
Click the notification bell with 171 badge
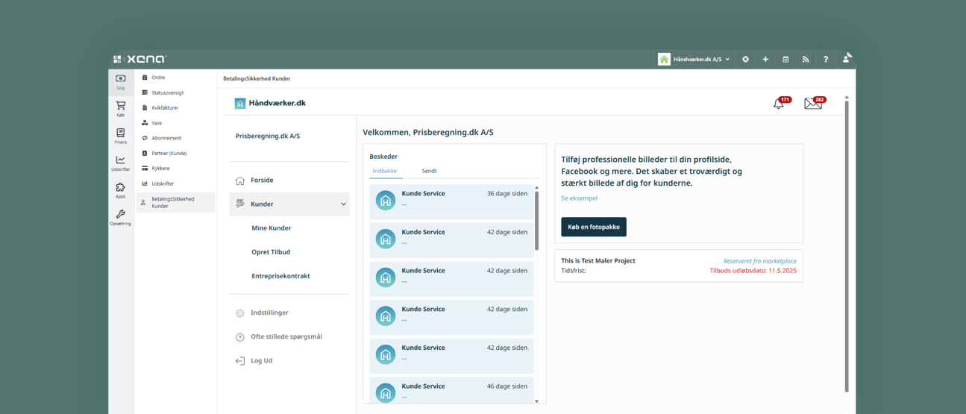[x=779, y=104]
